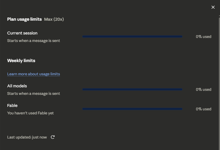
Task: Click All models 0% used text
Action: pyautogui.click(x=204, y=89)
